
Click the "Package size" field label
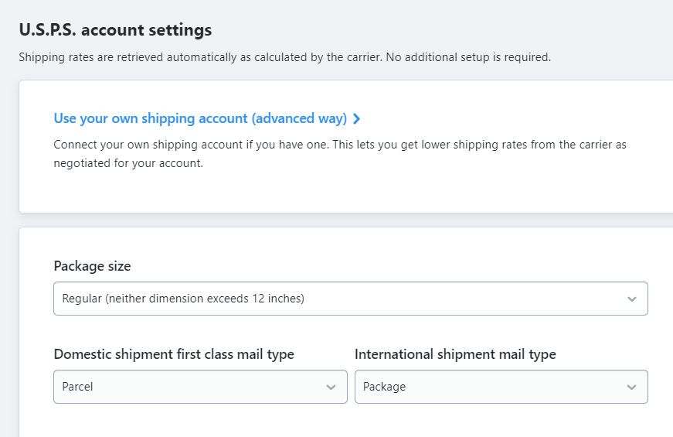tap(92, 266)
